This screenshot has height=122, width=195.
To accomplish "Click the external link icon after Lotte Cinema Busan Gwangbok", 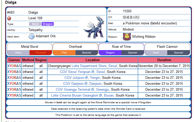I will click(x=100, y=95).
